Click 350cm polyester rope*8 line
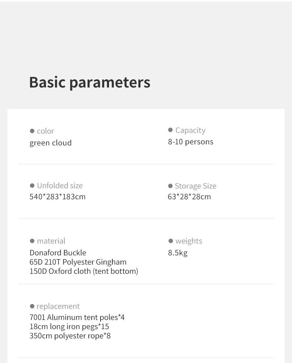Viewport: 292px width, 363px height. (x=70, y=336)
